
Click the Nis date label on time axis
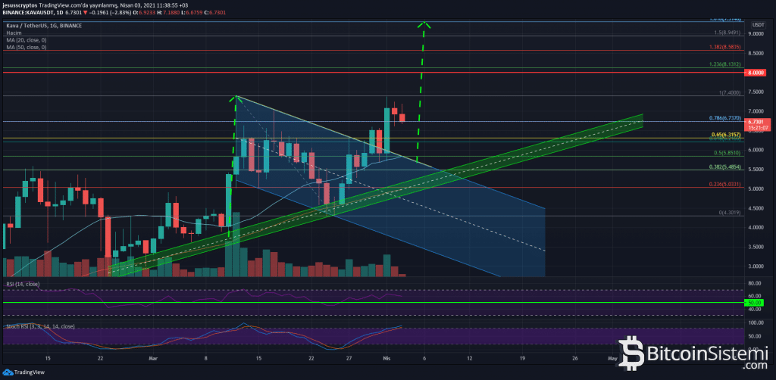[387, 357]
